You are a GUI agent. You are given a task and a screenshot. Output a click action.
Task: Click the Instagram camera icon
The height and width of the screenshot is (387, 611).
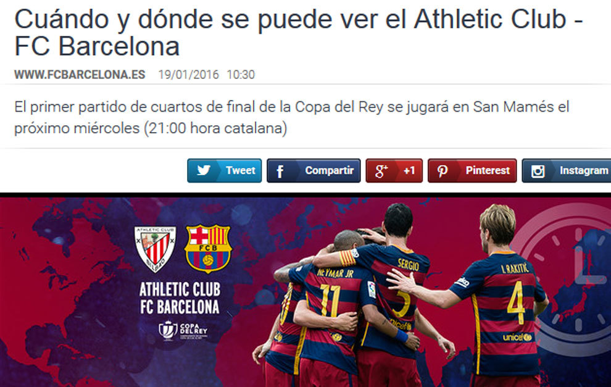tap(538, 171)
